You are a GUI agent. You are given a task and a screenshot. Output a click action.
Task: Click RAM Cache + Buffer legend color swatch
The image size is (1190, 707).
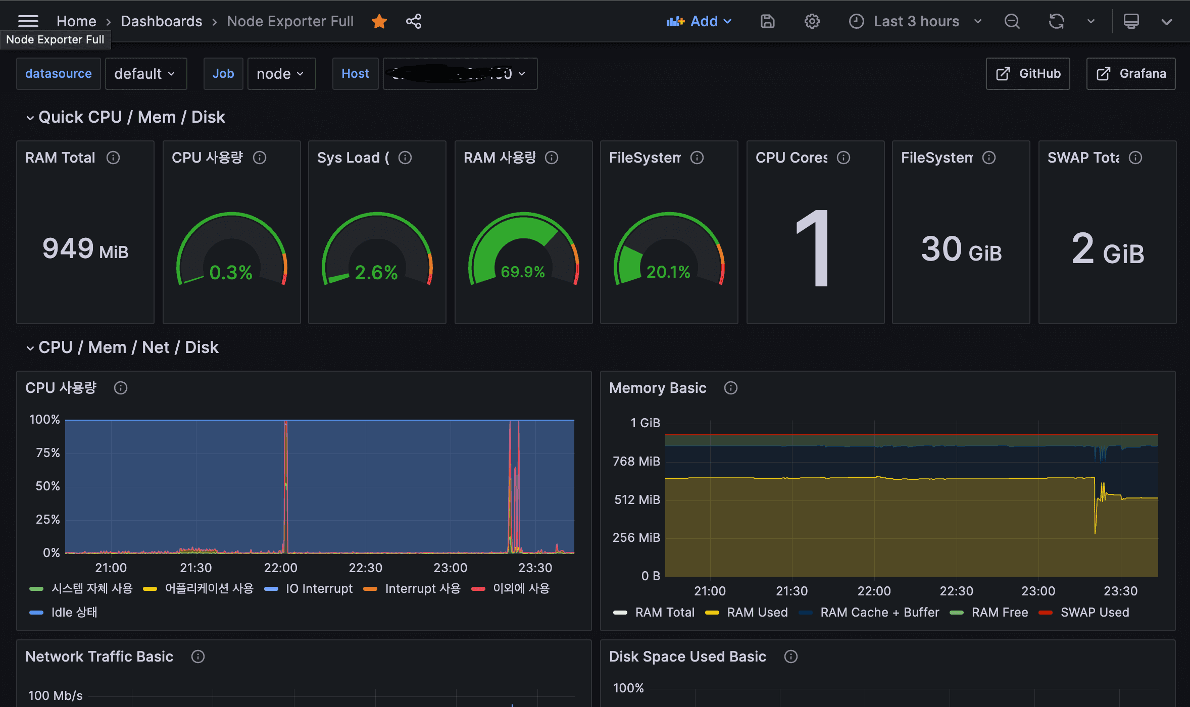click(806, 613)
